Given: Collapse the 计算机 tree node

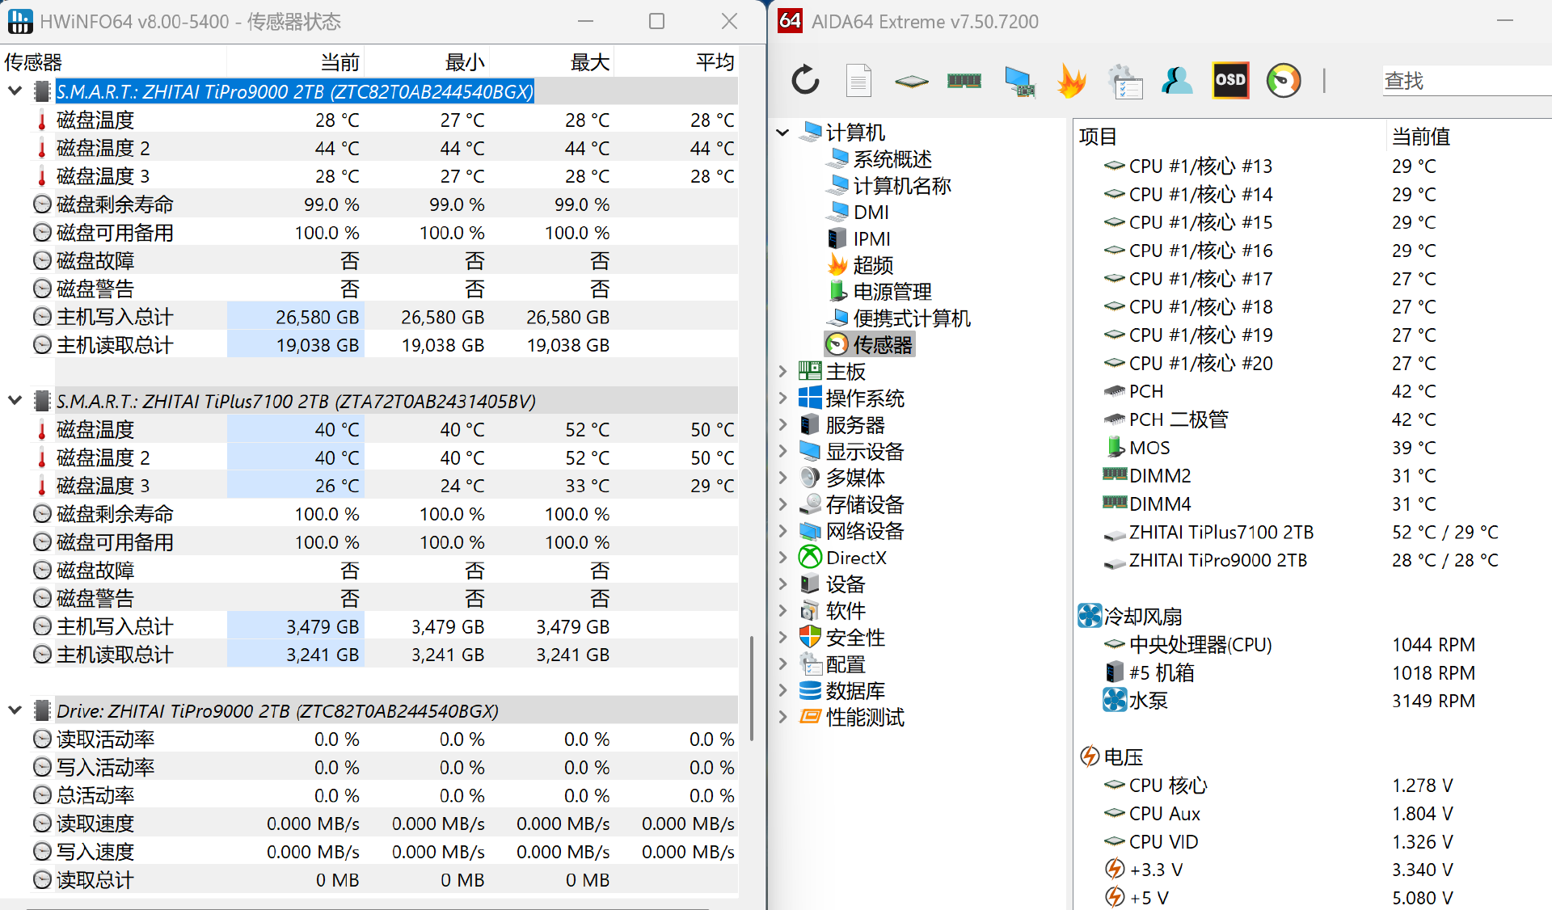Looking at the screenshot, I should 782,132.
